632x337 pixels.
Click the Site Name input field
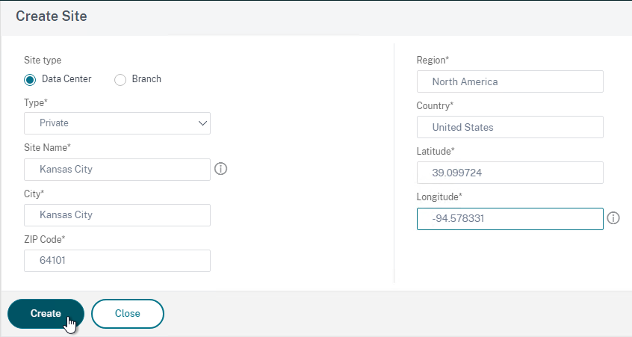[117, 170]
